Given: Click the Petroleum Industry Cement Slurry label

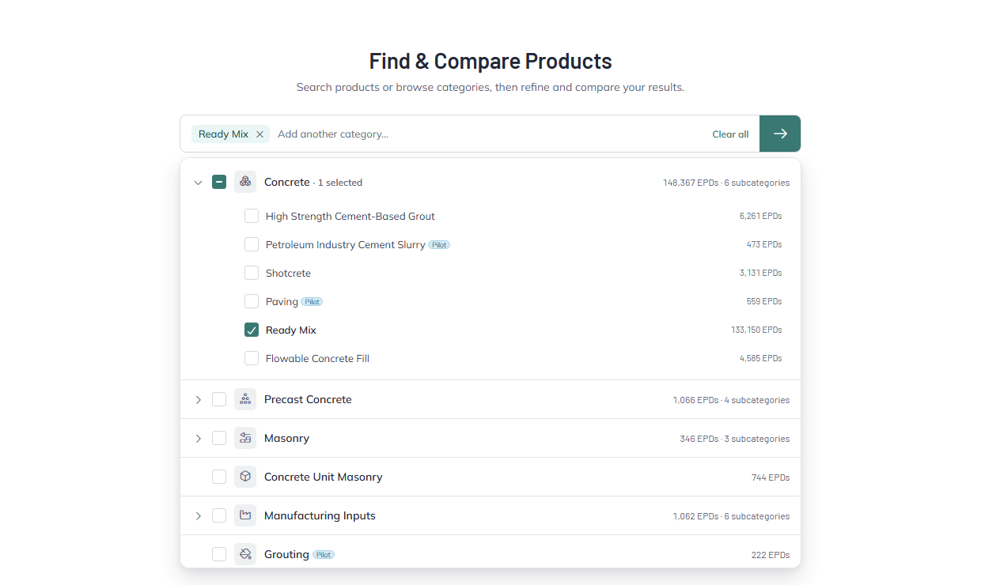Looking at the screenshot, I should click(345, 244).
